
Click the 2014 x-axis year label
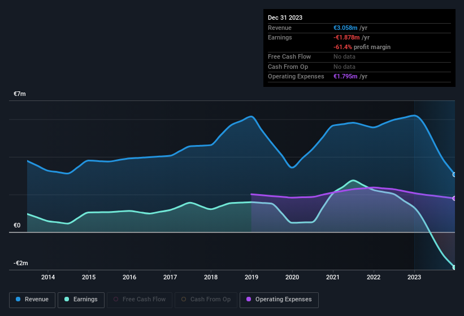click(48, 277)
